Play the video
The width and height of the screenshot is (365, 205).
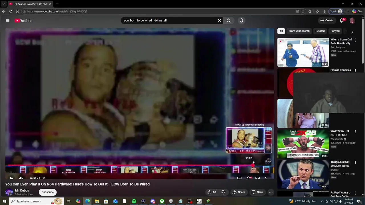(11, 178)
